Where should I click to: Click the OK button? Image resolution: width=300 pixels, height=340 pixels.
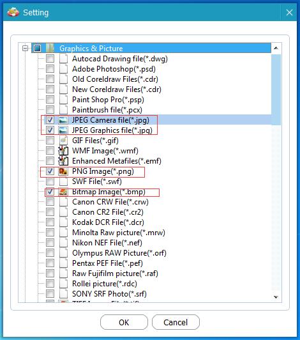click(x=124, y=323)
